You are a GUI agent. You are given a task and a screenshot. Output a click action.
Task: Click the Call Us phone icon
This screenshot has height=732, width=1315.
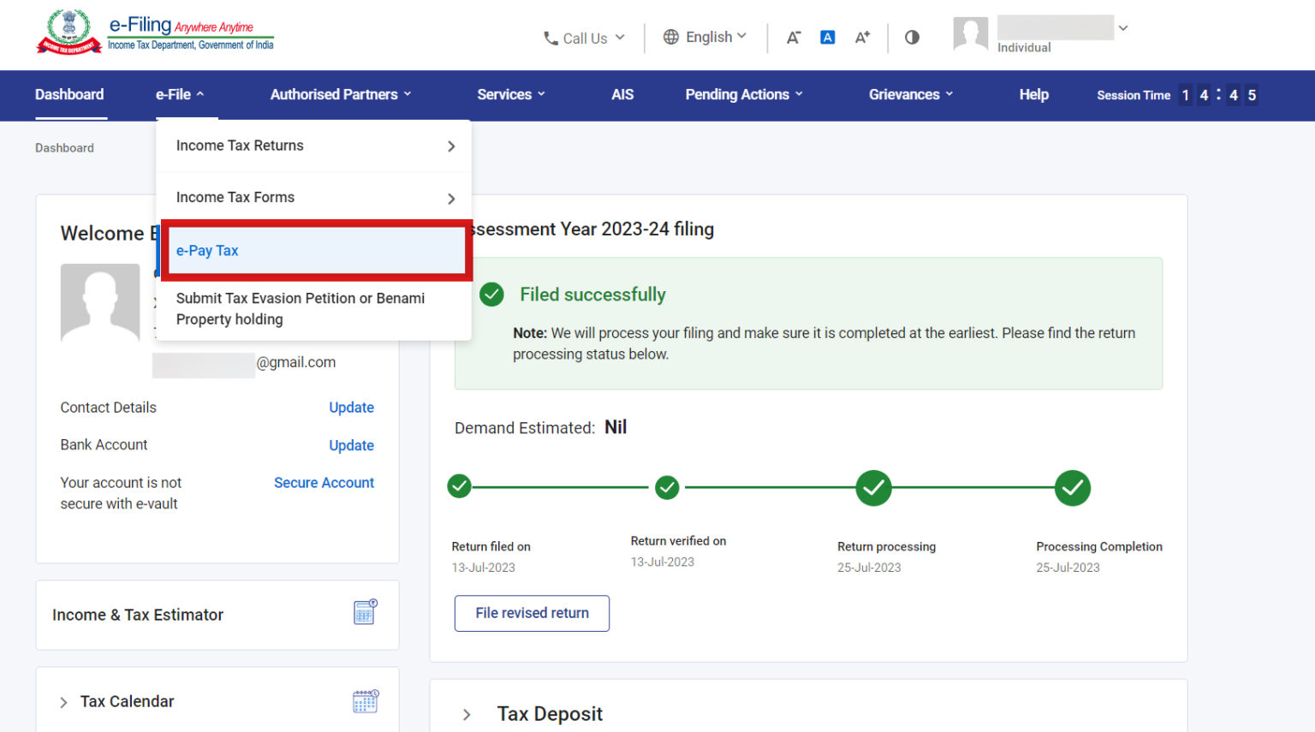click(x=549, y=38)
